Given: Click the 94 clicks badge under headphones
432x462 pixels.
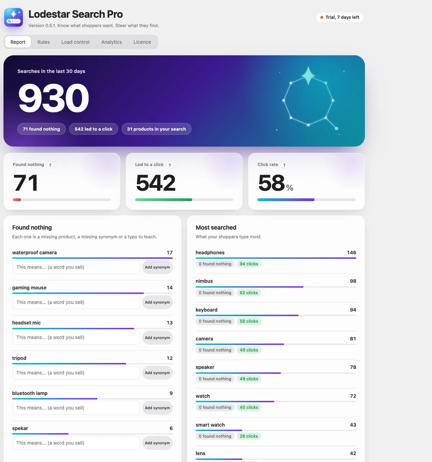Looking at the screenshot, I should [x=249, y=264].
